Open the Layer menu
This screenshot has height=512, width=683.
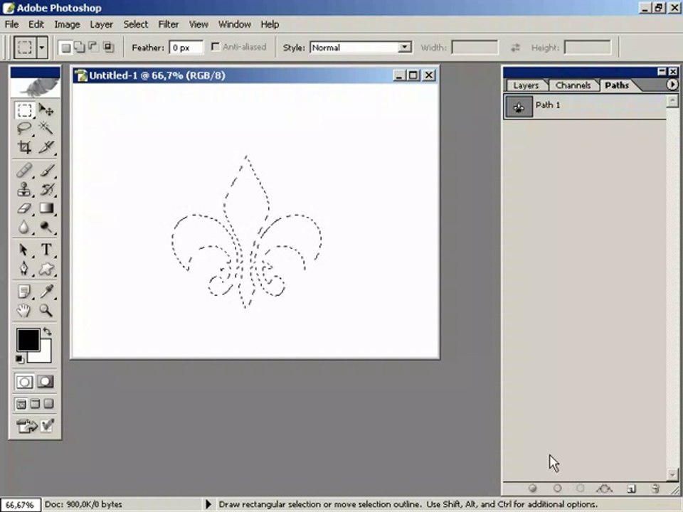pos(102,24)
